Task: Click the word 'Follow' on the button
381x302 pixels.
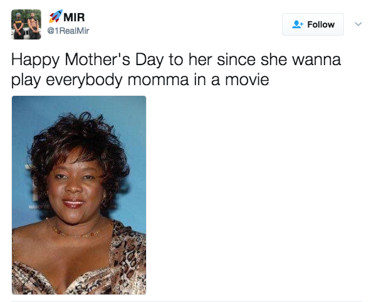Action: click(321, 24)
